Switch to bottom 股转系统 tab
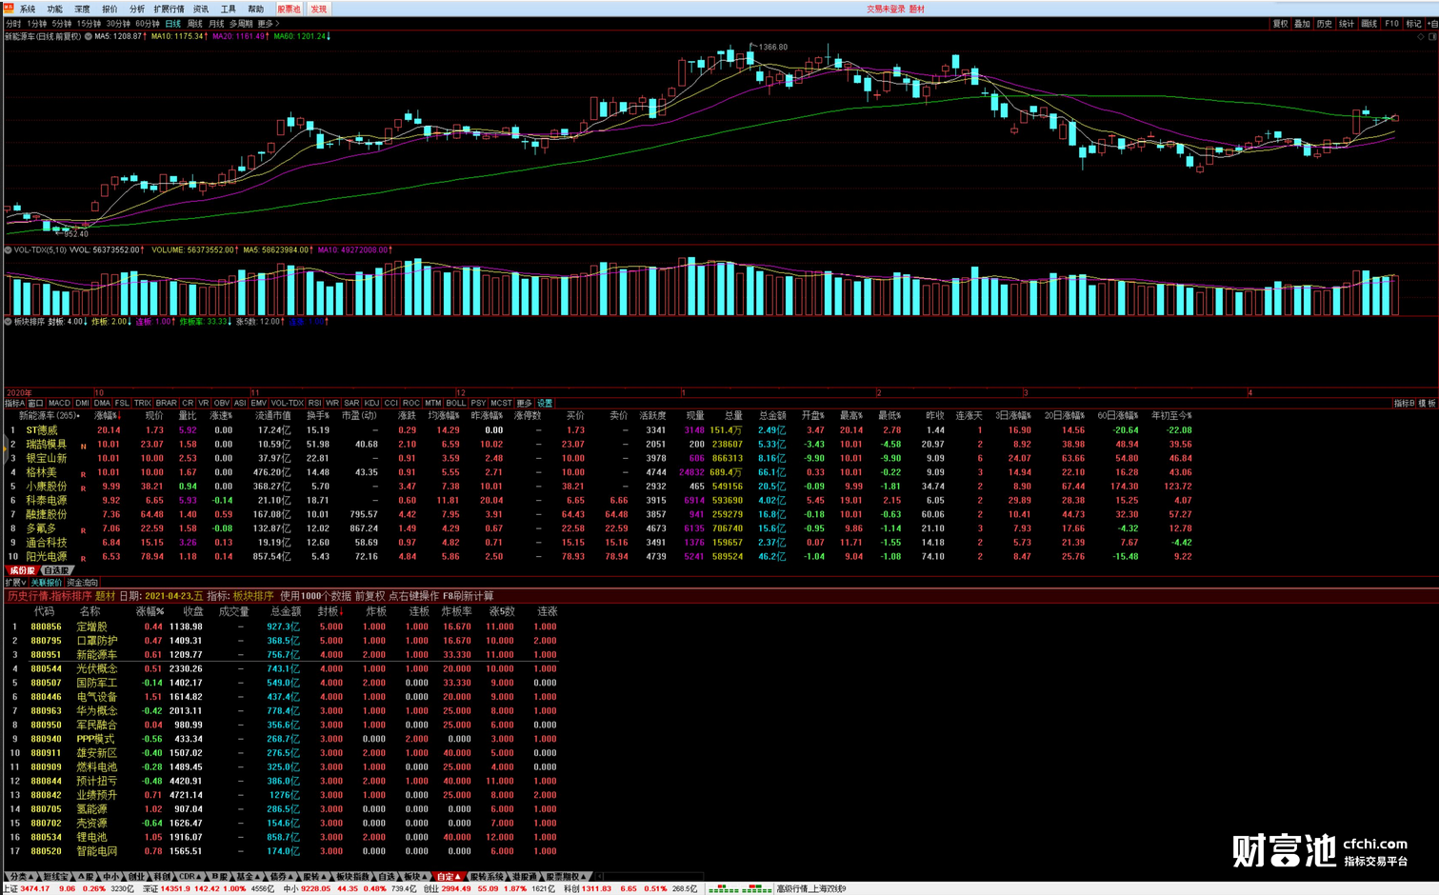 487,877
